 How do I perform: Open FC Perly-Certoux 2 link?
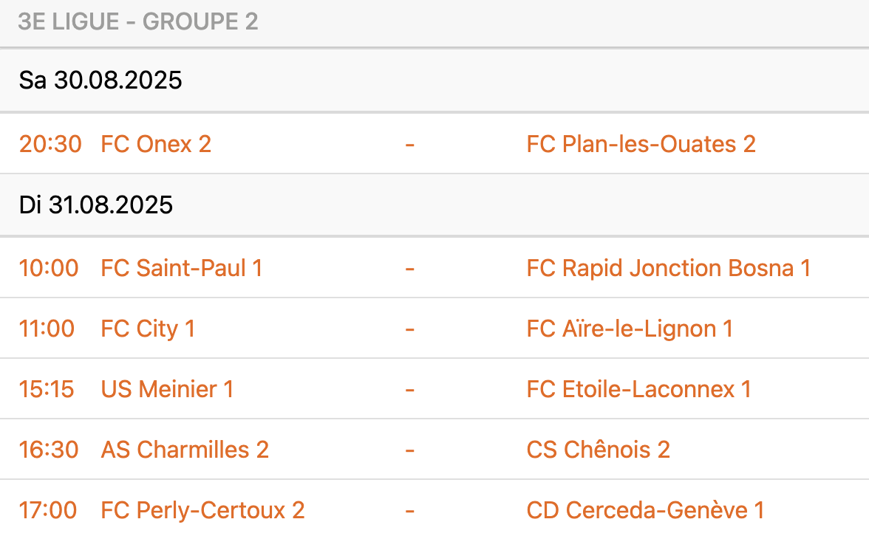(202, 510)
